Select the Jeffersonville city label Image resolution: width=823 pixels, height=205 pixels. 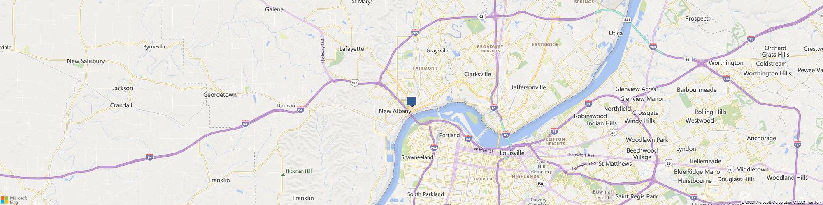coord(528,87)
